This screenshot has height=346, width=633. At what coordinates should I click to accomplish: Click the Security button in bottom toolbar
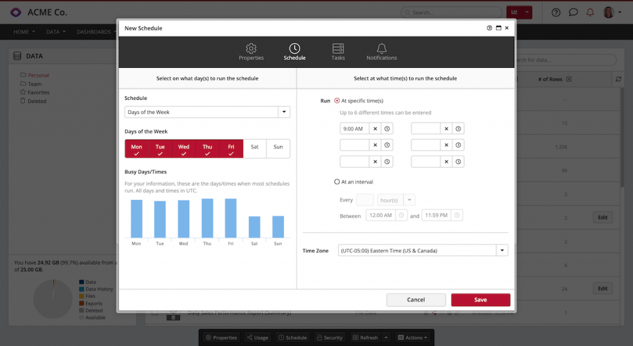[329, 337]
